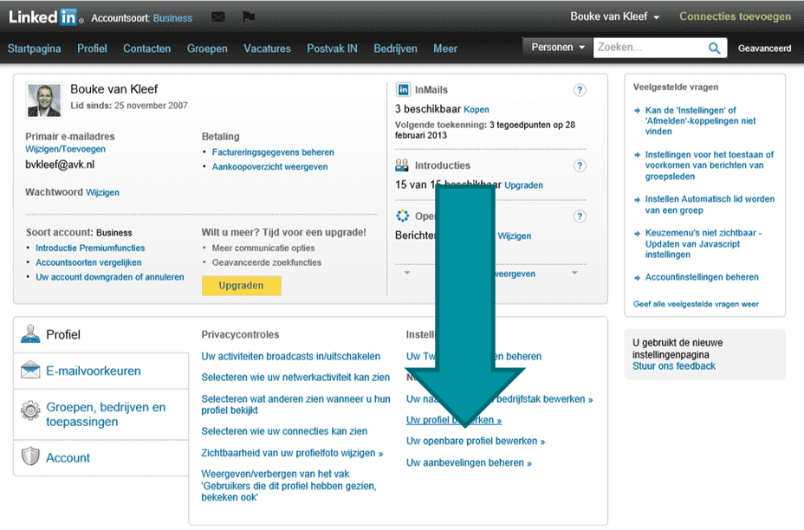This screenshot has width=804, height=530.
Task: Click Bouke van Kleef profile photo
Action: pos(44,100)
